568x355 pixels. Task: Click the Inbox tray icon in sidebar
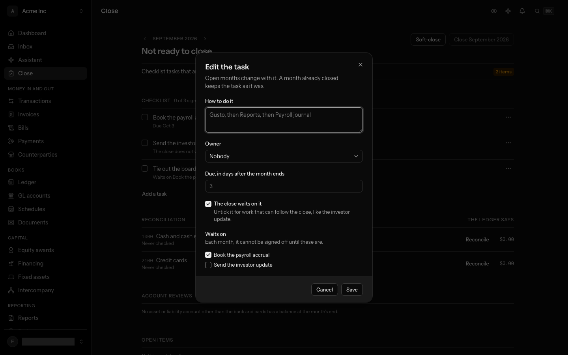click(x=11, y=47)
